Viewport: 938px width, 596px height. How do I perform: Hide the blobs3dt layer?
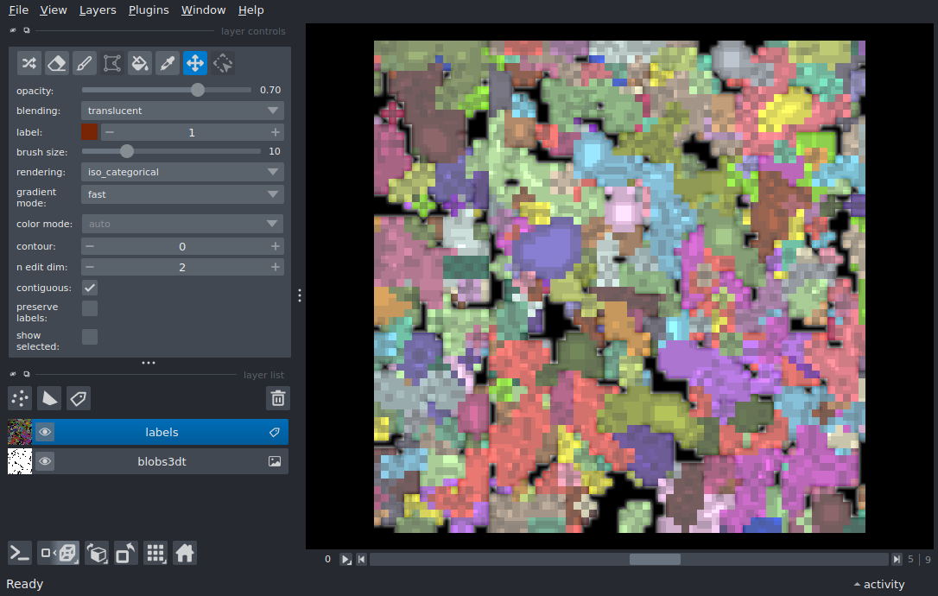[45, 462]
